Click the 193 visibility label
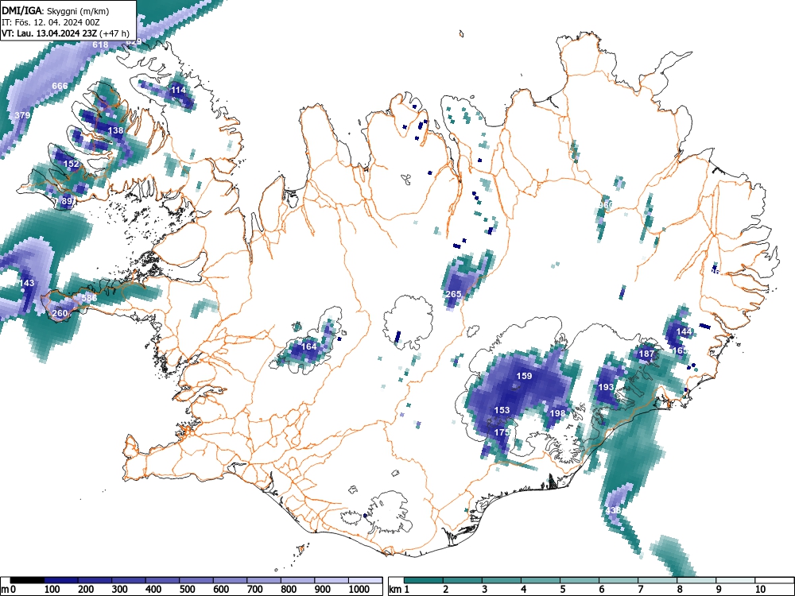This screenshot has width=795, height=596. tap(606, 387)
